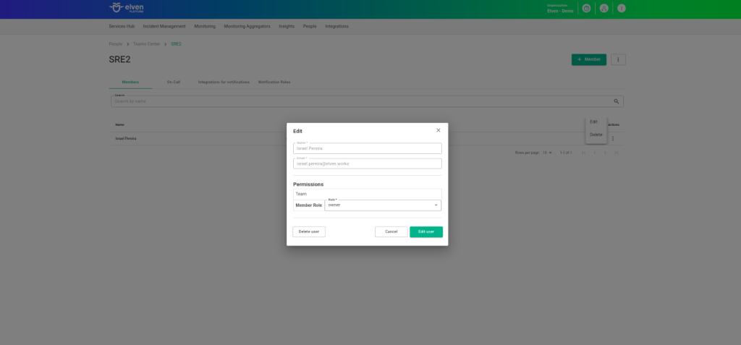Close the Edit dialog with the X icon
Image resolution: width=741 pixels, height=345 pixels.
pyautogui.click(x=438, y=130)
